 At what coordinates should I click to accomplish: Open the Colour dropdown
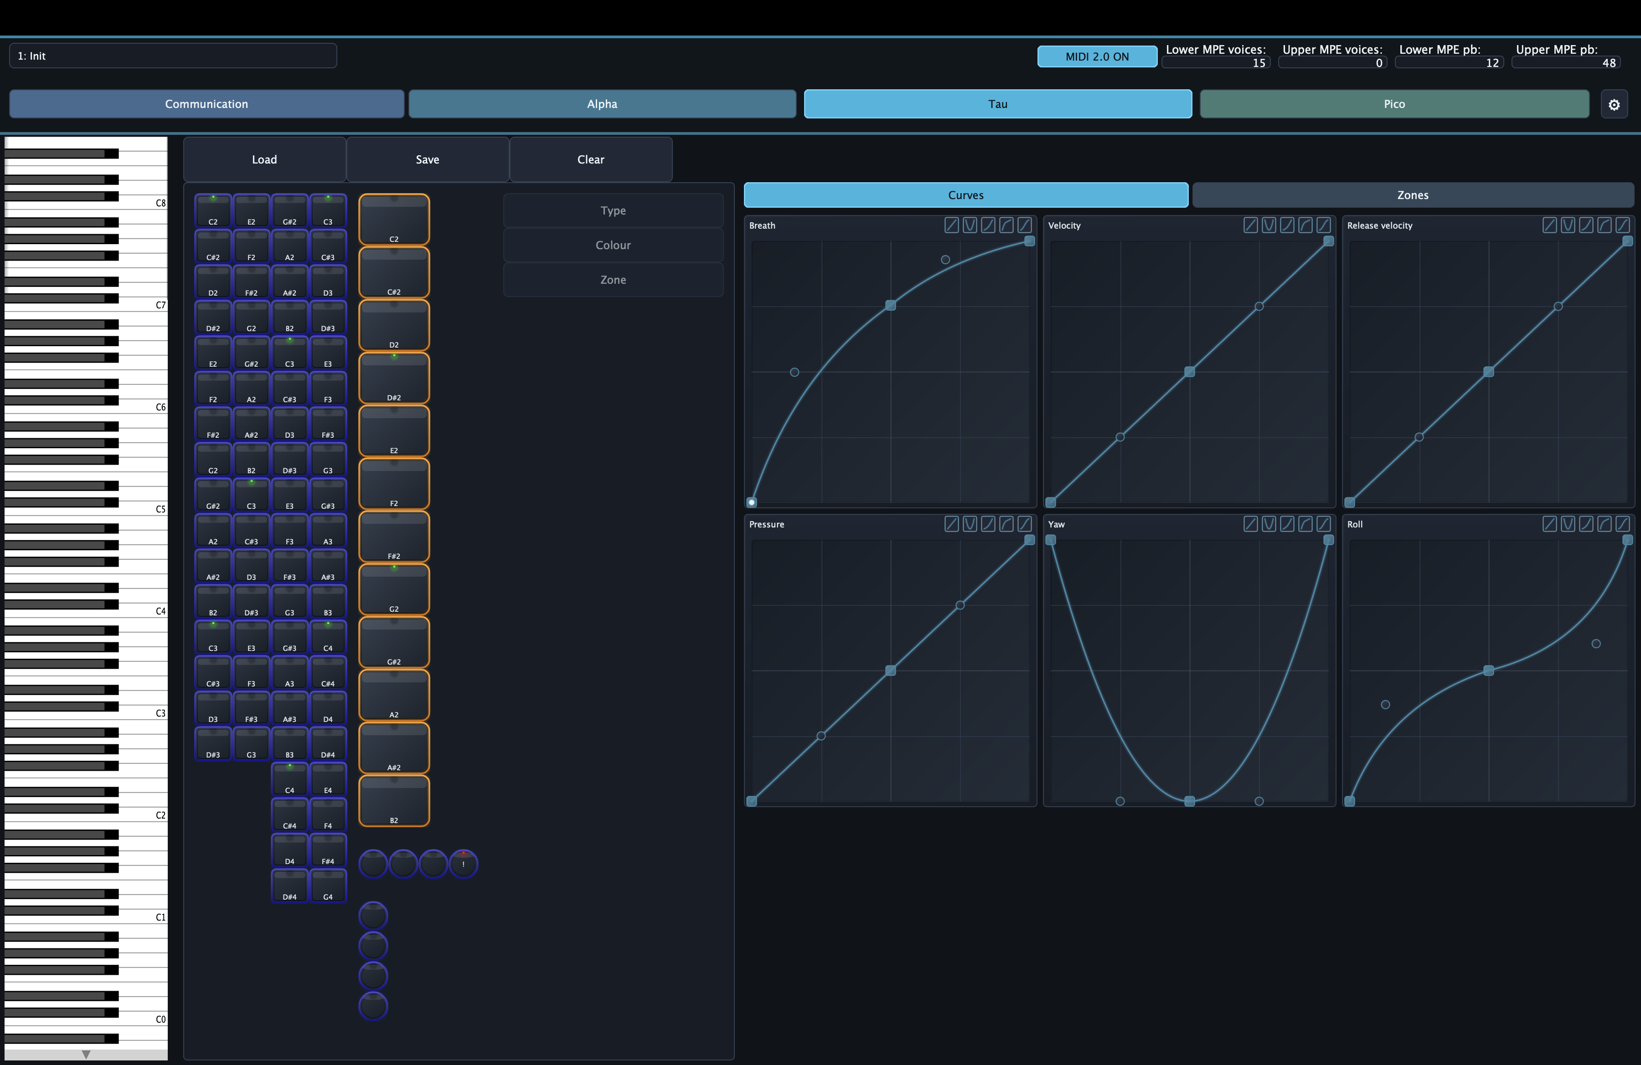pyautogui.click(x=613, y=245)
